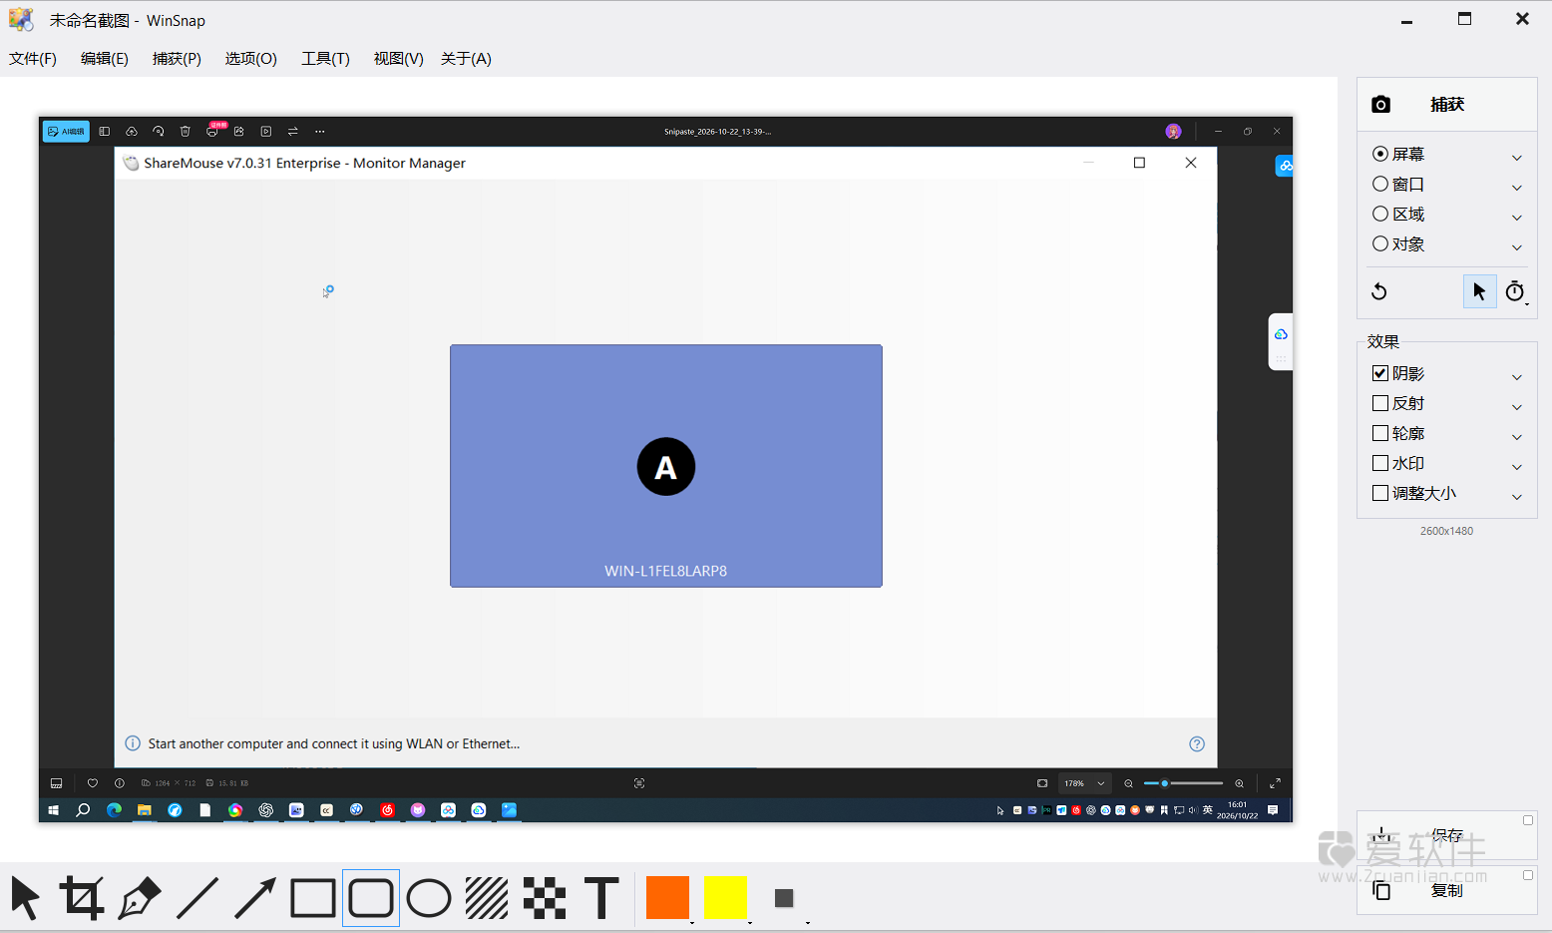The width and height of the screenshot is (1552, 933).
Task: Expand the 水印 effect settings
Action: pyautogui.click(x=1517, y=467)
